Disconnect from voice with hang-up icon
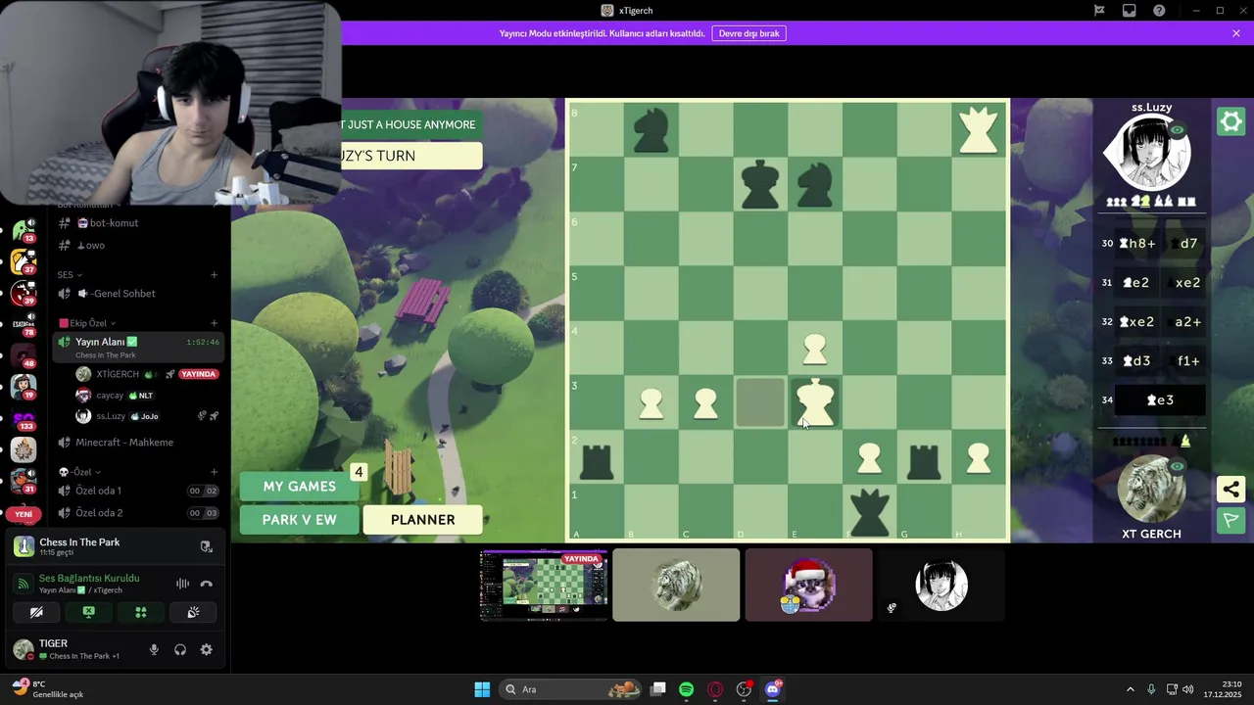This screenshot has height=705, width=1254. tap(206, 584)
